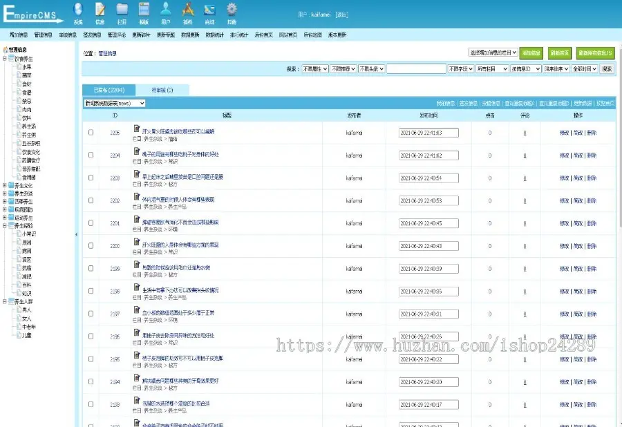Open the 不限推荐 dropdown
Screen dimensions: 622x427
[x=343, y=69]
